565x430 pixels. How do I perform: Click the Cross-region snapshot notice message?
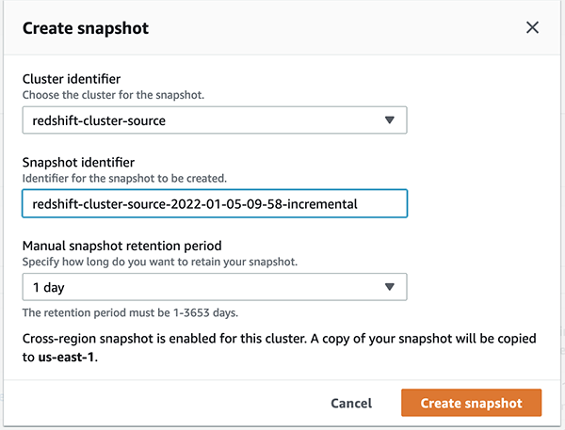point(279,338)
